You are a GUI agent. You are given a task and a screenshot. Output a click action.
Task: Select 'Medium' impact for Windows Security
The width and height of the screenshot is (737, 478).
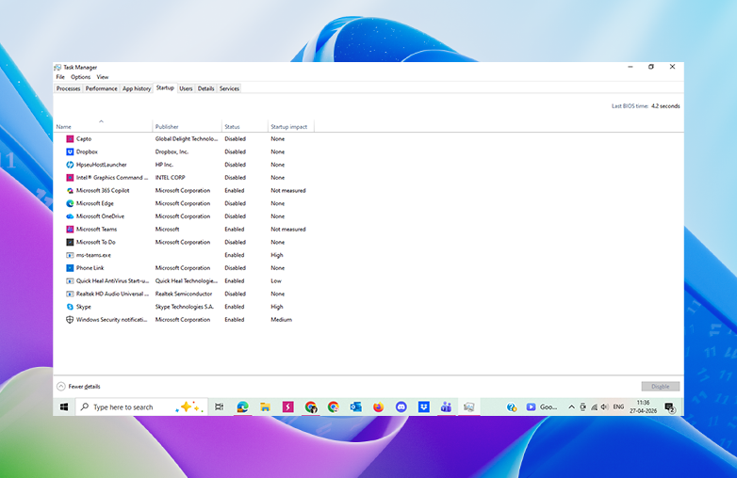(281, 319)
